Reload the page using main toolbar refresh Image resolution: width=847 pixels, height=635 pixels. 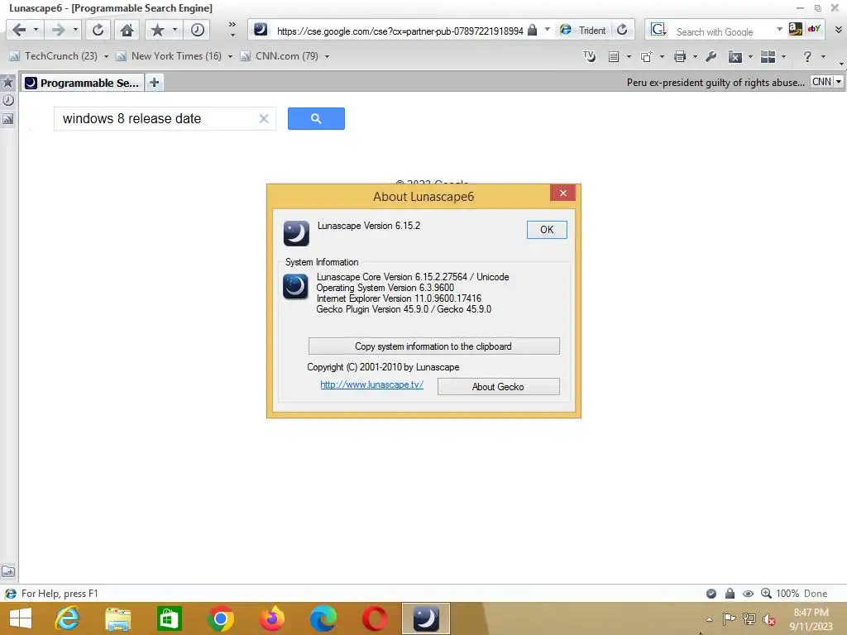click(98, 30)
